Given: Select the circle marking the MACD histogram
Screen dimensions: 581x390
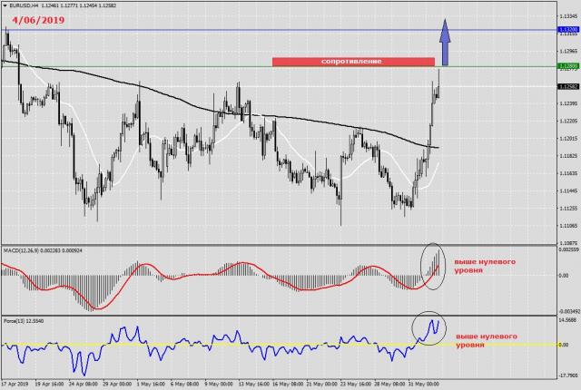Looking at the screenshot, I should 434,266.
